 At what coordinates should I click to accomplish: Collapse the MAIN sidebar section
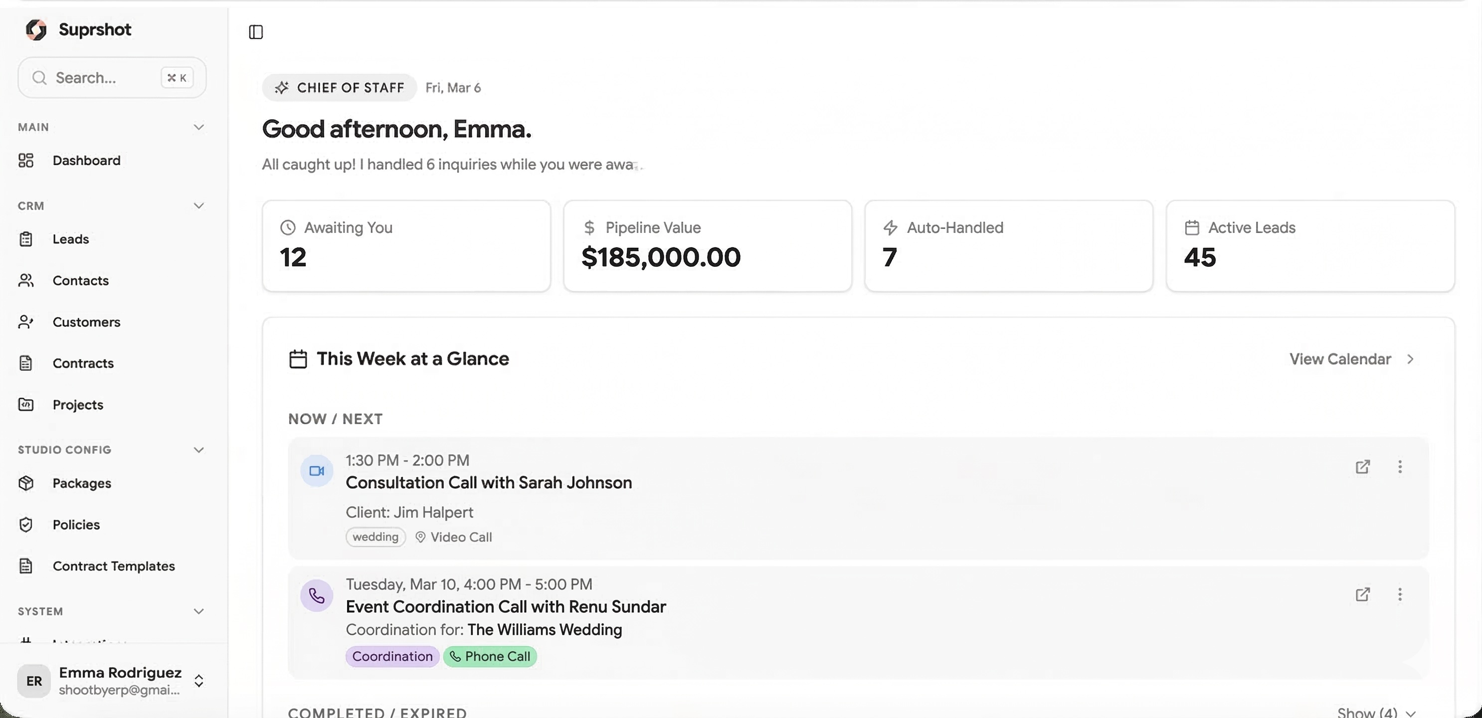[198, 127]
